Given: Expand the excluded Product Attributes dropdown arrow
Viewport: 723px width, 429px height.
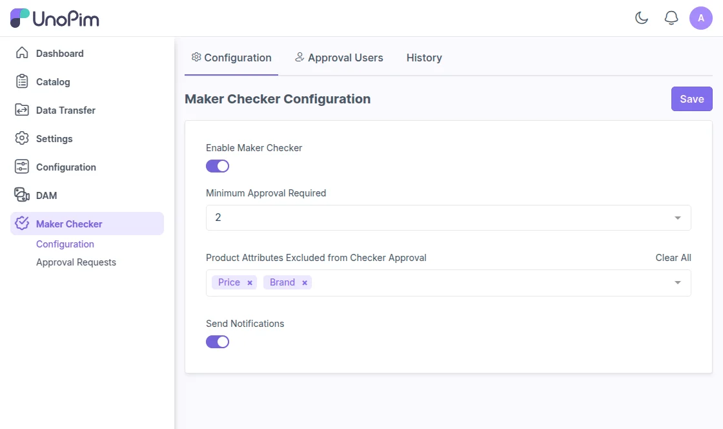Looking at the screenshot, I should coord(677,282).
